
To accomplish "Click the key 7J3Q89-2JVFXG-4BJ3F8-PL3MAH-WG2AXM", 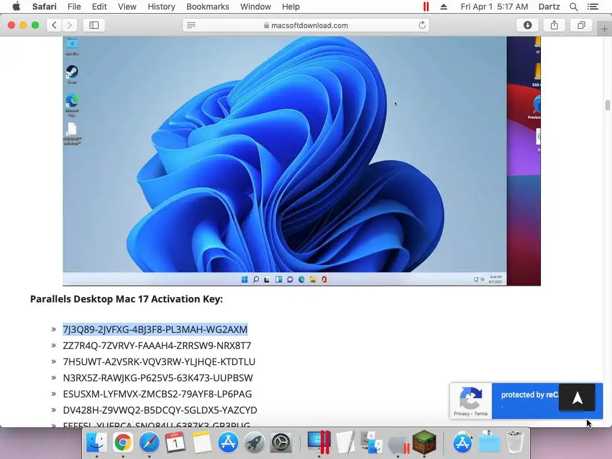I will 155,329.
